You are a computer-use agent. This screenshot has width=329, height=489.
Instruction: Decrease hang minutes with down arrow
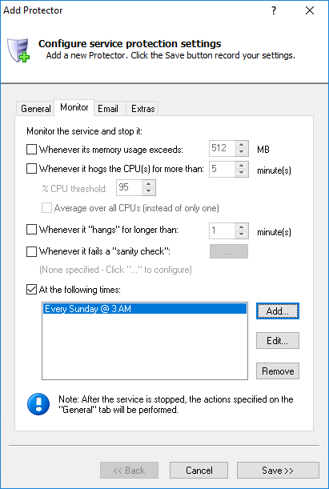[242, 234]
